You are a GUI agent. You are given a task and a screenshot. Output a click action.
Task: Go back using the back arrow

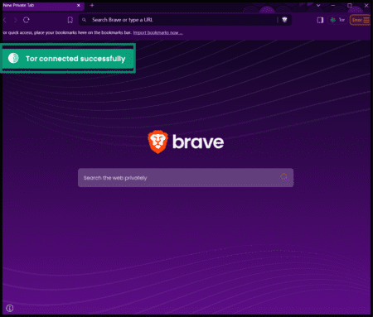(4, 20)
